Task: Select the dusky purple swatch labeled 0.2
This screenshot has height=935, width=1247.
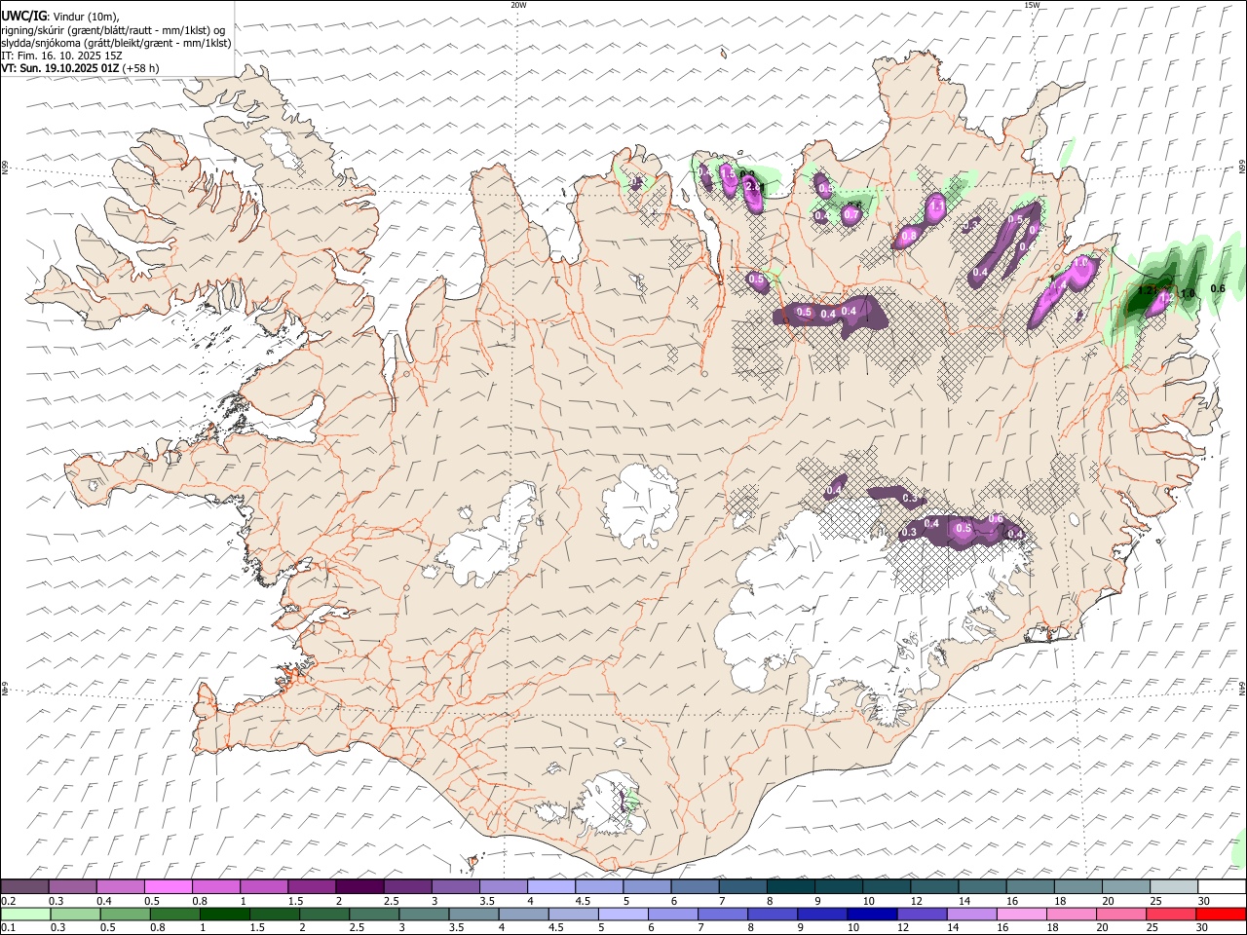Action: point(24,886)
